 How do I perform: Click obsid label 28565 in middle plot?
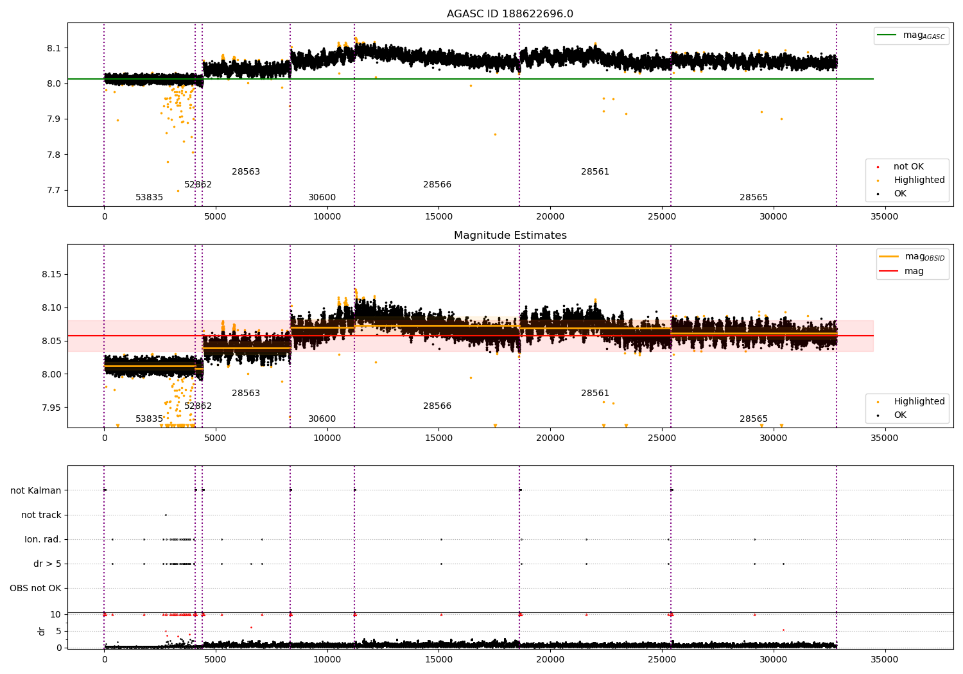[x=754, y=419]
